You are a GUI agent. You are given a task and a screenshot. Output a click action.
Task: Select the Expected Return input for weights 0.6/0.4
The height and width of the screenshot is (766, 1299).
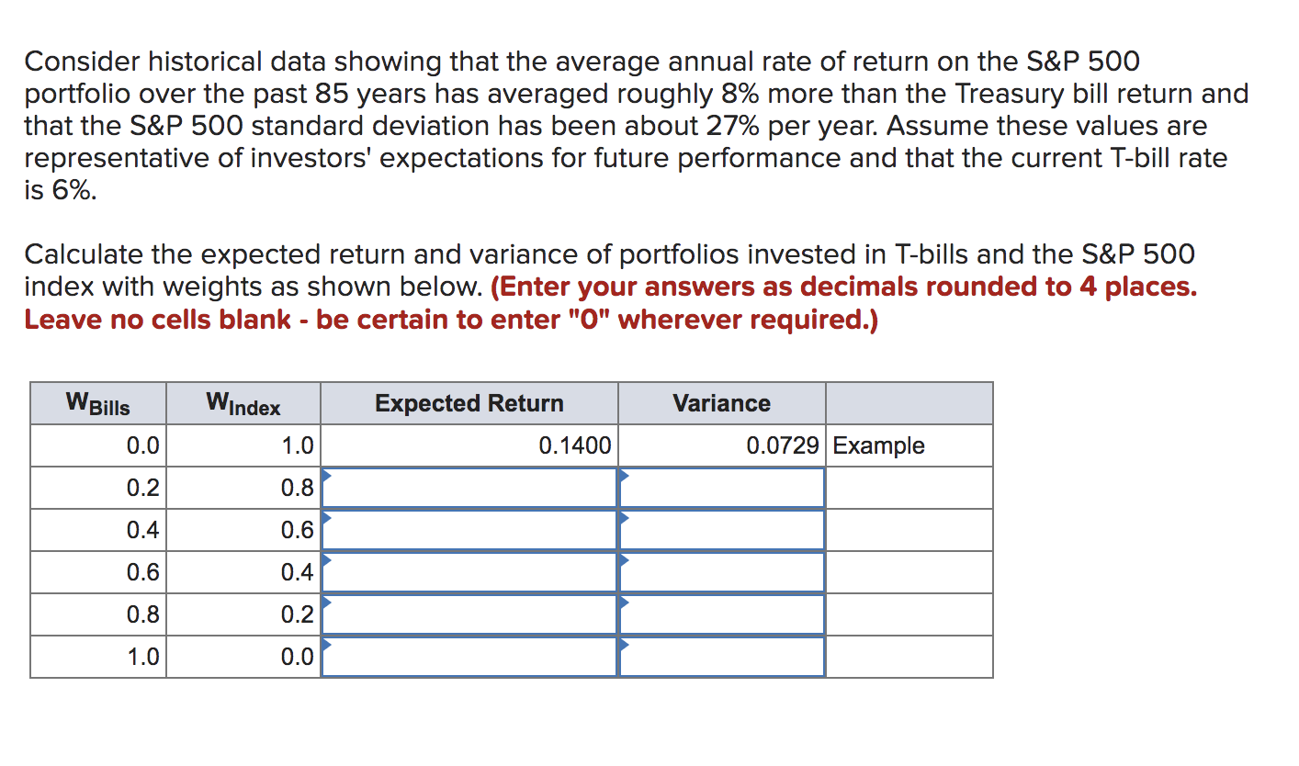pyautogui.click(x=469, y=571)
